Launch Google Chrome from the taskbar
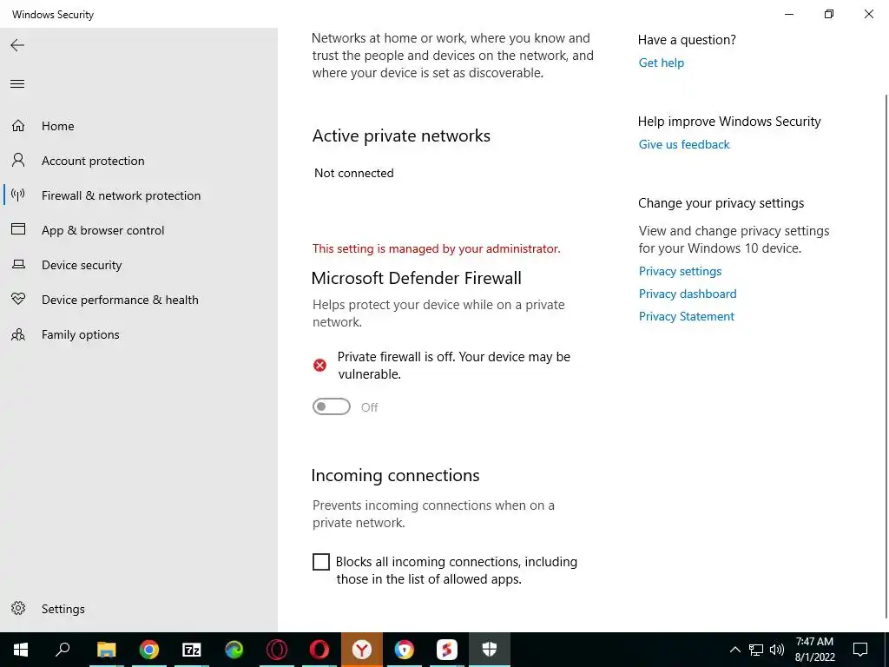889x667 pixels. coord(149,650)
